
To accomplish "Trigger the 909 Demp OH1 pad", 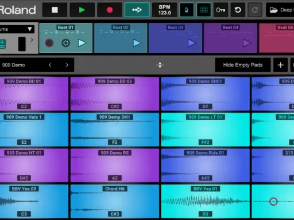I will point(115,129).
